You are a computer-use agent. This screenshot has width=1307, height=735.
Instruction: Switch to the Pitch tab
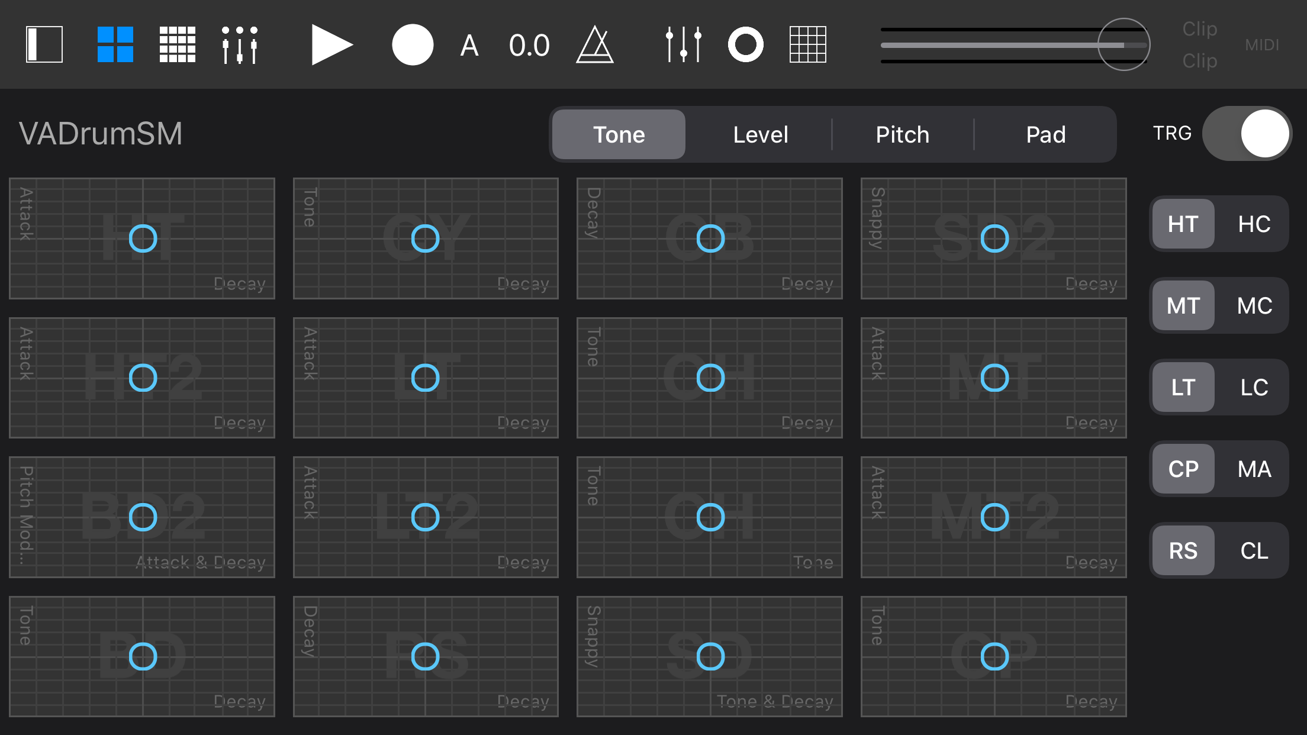coord(902,135)
